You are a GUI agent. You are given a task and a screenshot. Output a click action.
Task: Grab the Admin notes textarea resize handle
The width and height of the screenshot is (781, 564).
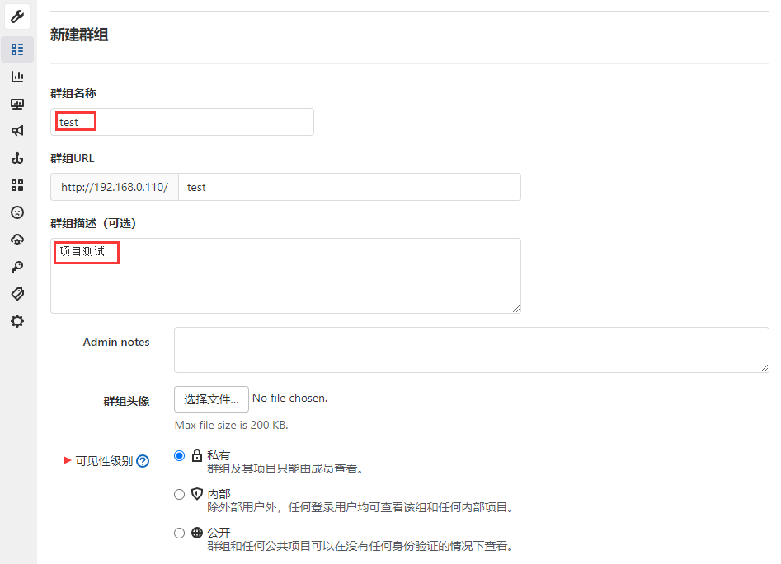(765, 368)
